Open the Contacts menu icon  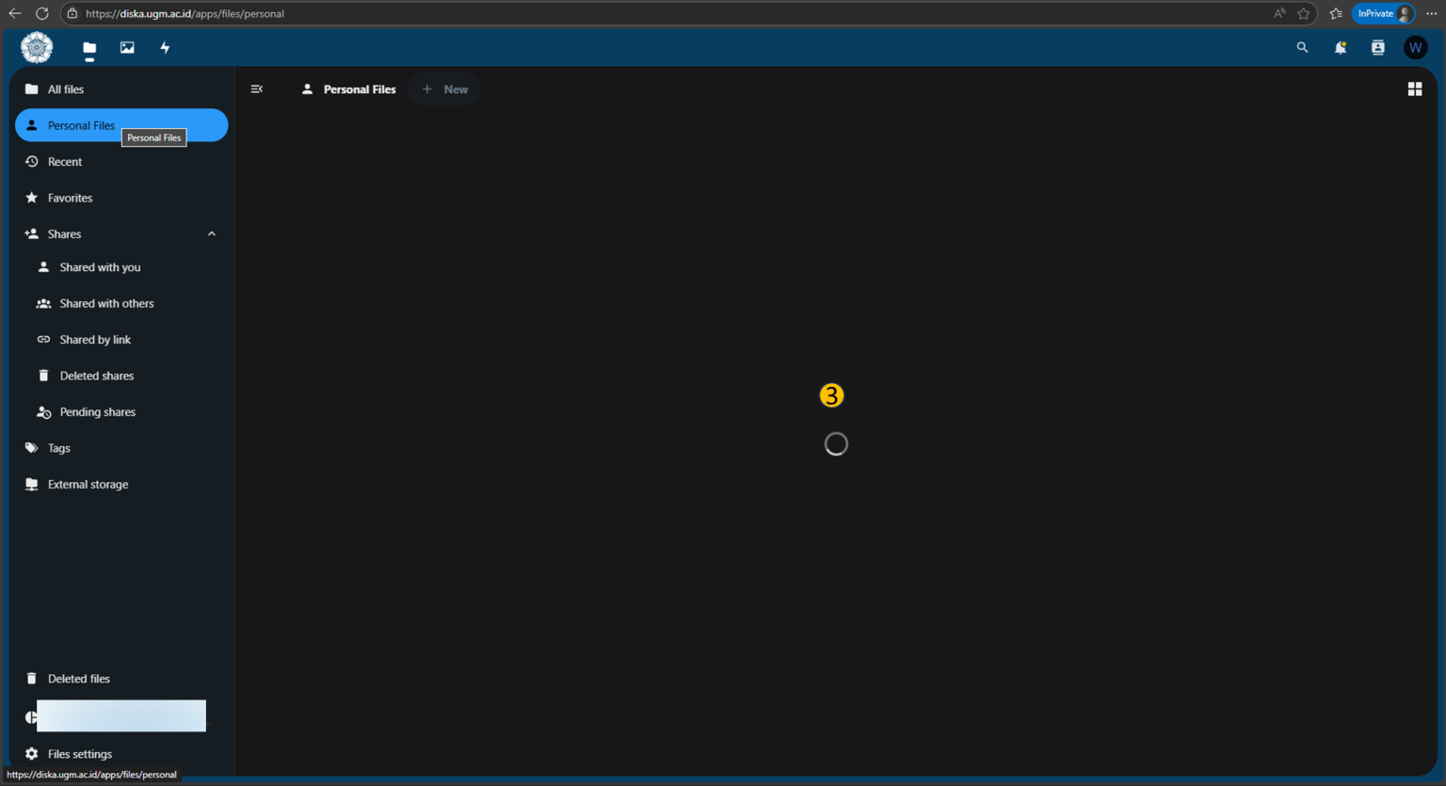(x=1377, y=48)
